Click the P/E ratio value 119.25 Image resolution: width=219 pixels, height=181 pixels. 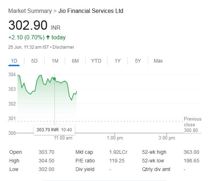pos(117,161)
